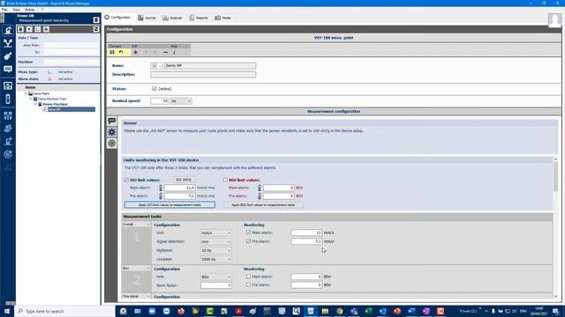Switch to the Journal tab
565x317 pixels.
[x=147, y=18]
